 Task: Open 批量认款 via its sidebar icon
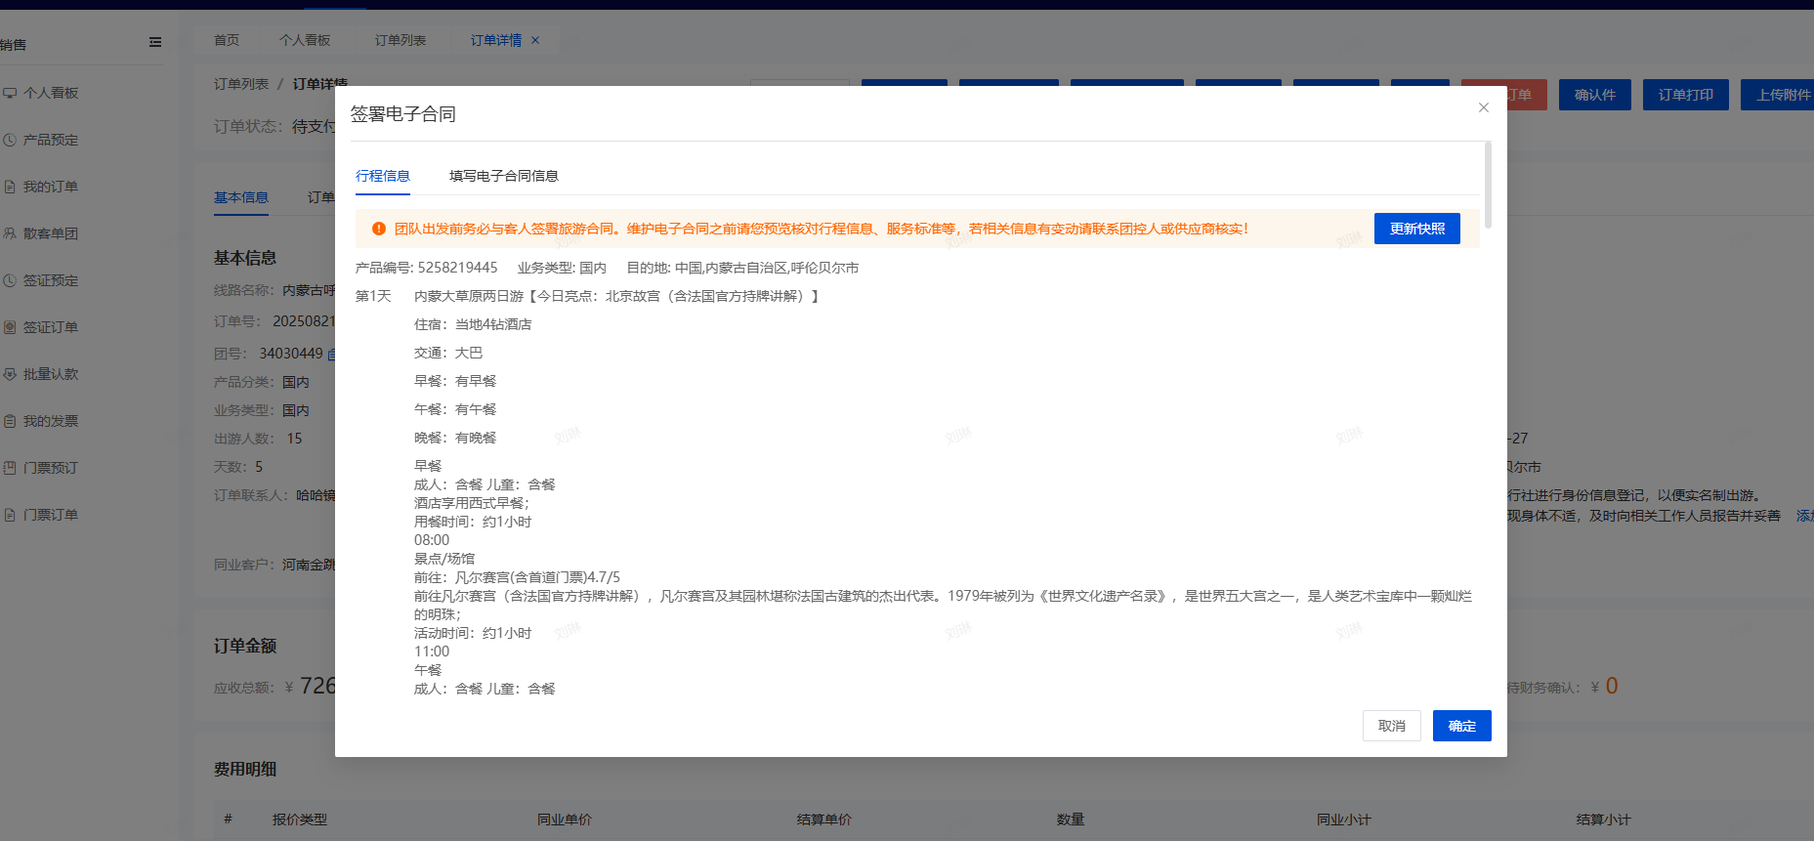[x=10, y=374]
